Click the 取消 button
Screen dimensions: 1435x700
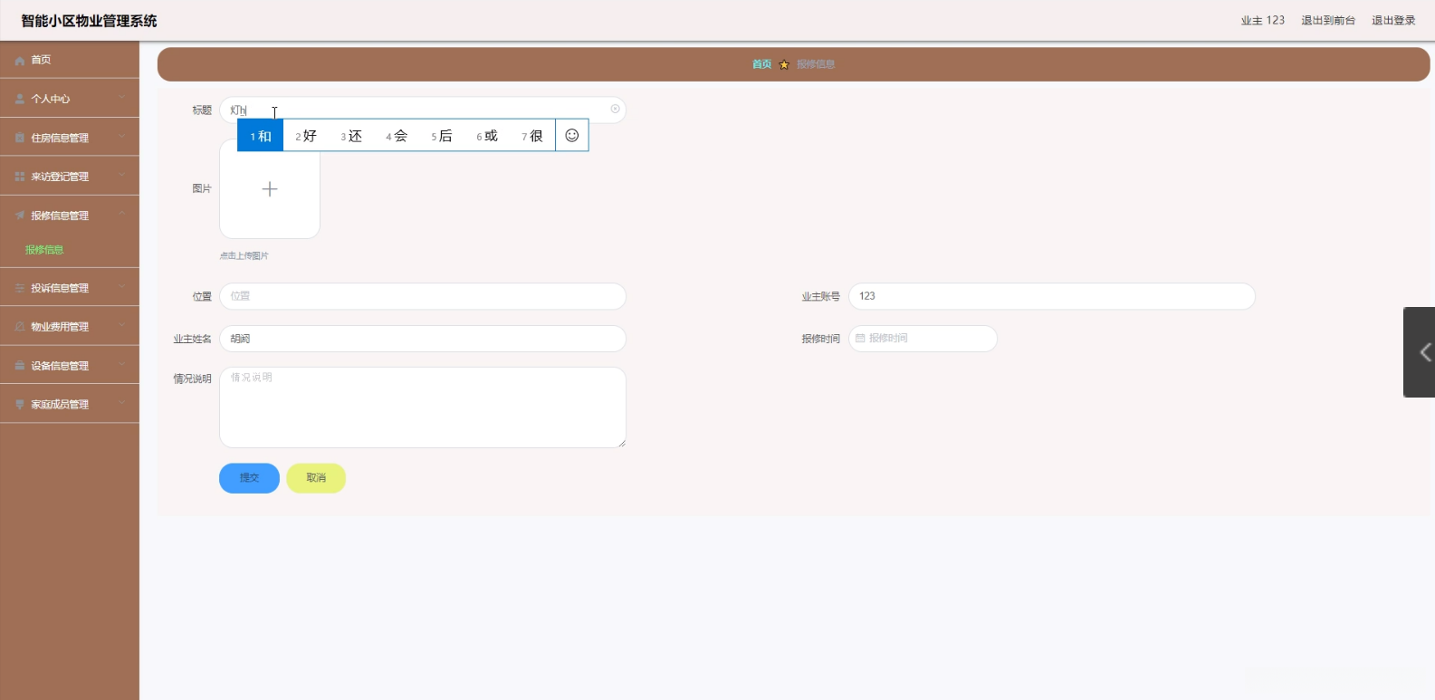[x=316, y=478]
